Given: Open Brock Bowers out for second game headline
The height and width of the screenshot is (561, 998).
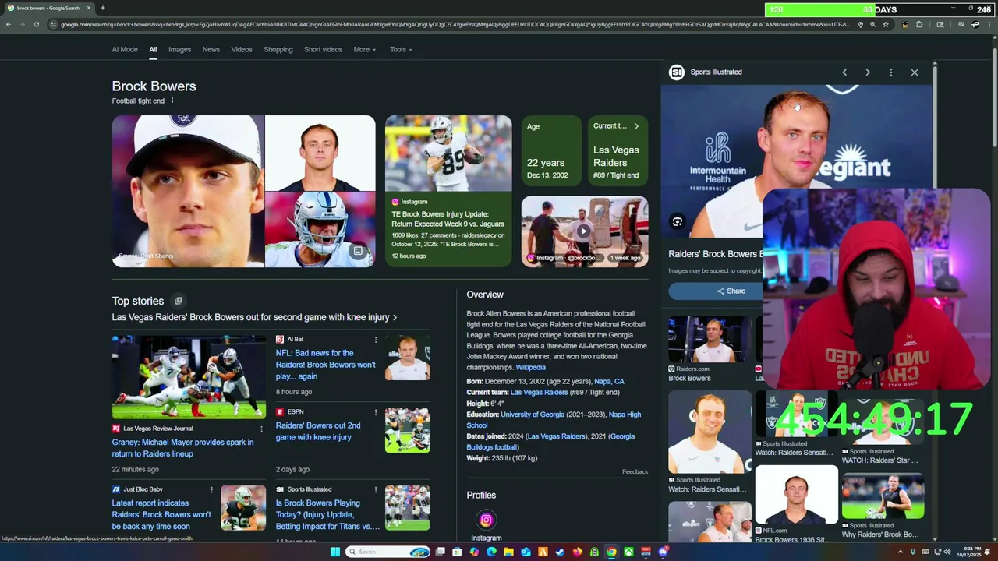Looking at the screenshot, I should (x=254, y=317).
